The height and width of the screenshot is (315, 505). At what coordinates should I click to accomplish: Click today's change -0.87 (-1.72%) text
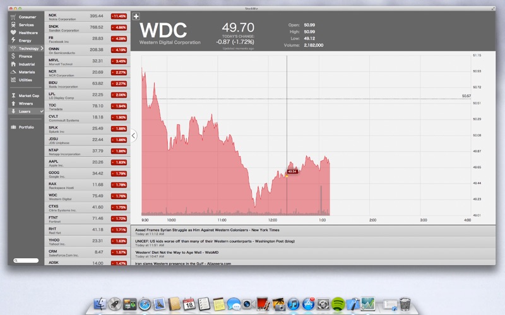click(235, 42)
